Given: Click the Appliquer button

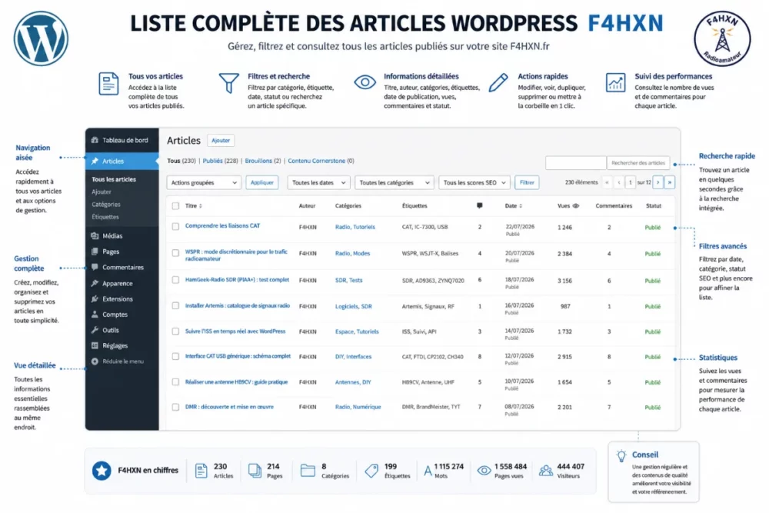Looking at the screenshot, I should pyautogui.click(x=262, y=182).
